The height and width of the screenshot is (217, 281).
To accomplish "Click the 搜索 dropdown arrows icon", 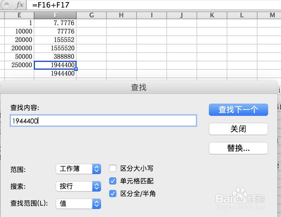I will pos(96,186).
